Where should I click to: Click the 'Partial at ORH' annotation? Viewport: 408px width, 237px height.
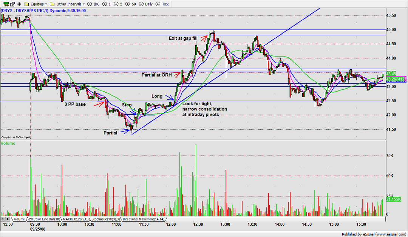(157, 75)
